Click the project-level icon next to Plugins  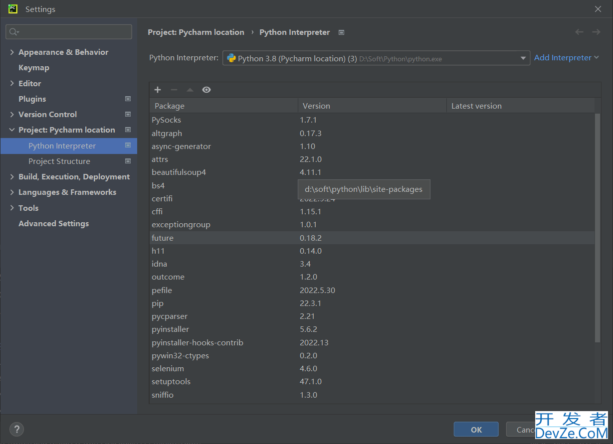coord(128,99)
